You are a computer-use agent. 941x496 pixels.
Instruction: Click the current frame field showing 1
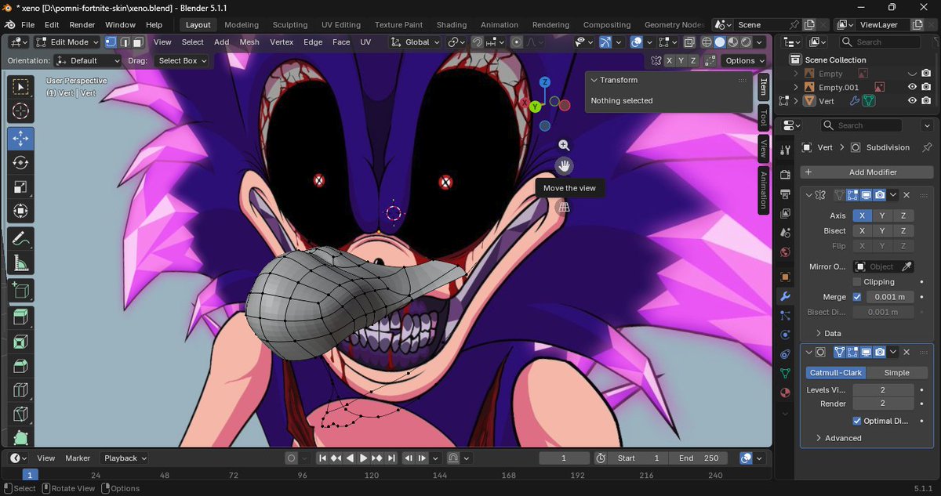564,458
